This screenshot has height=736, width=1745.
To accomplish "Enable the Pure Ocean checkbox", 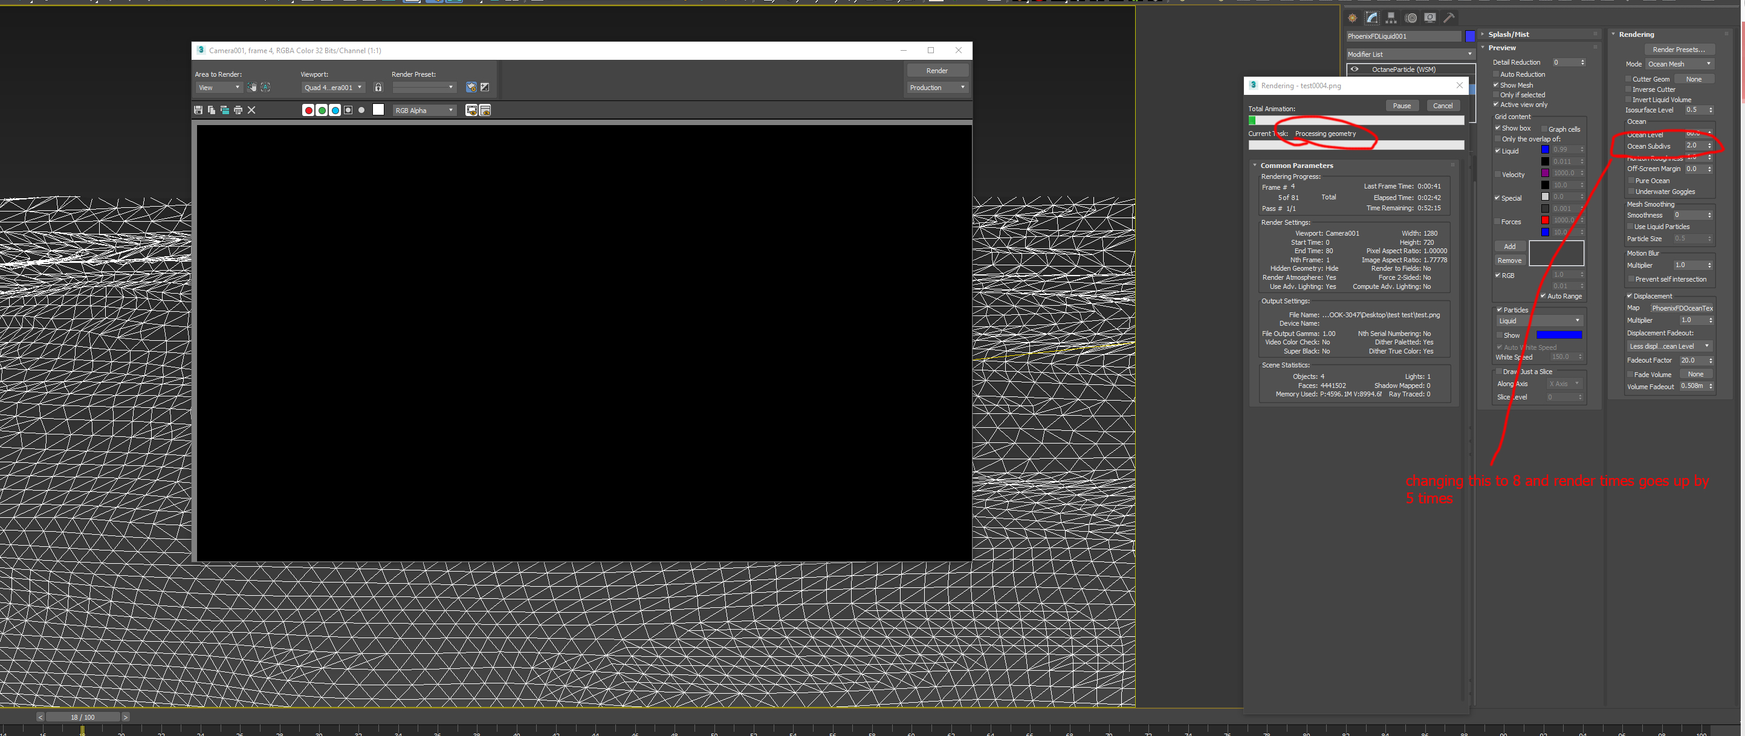I will [x=1631, y=181].
